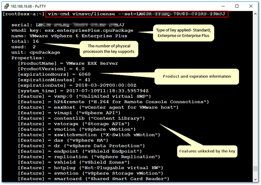Screen dimensions: 261x185
Task: Click '[ProductVersion] = 6.0' line
Action: click(x=51, y=69)
